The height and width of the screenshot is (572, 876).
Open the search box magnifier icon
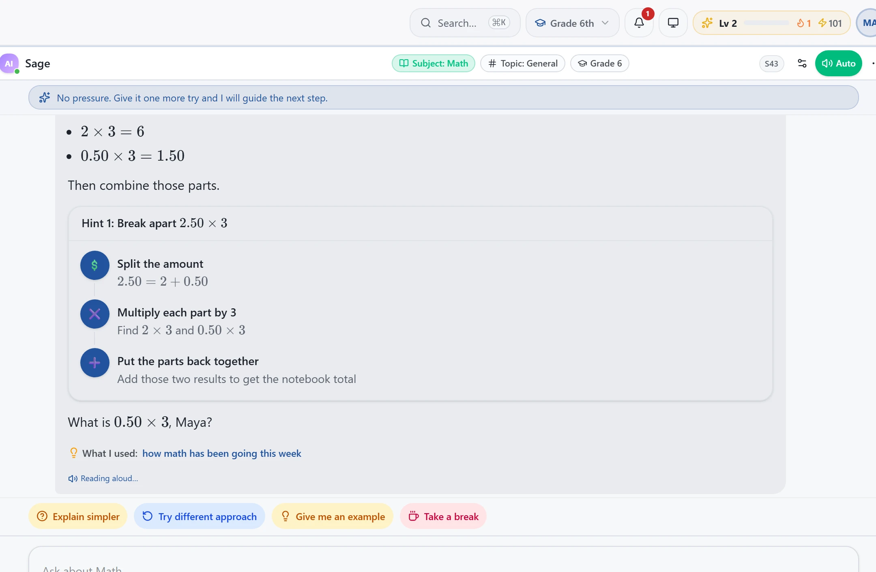tap(425, 23)
